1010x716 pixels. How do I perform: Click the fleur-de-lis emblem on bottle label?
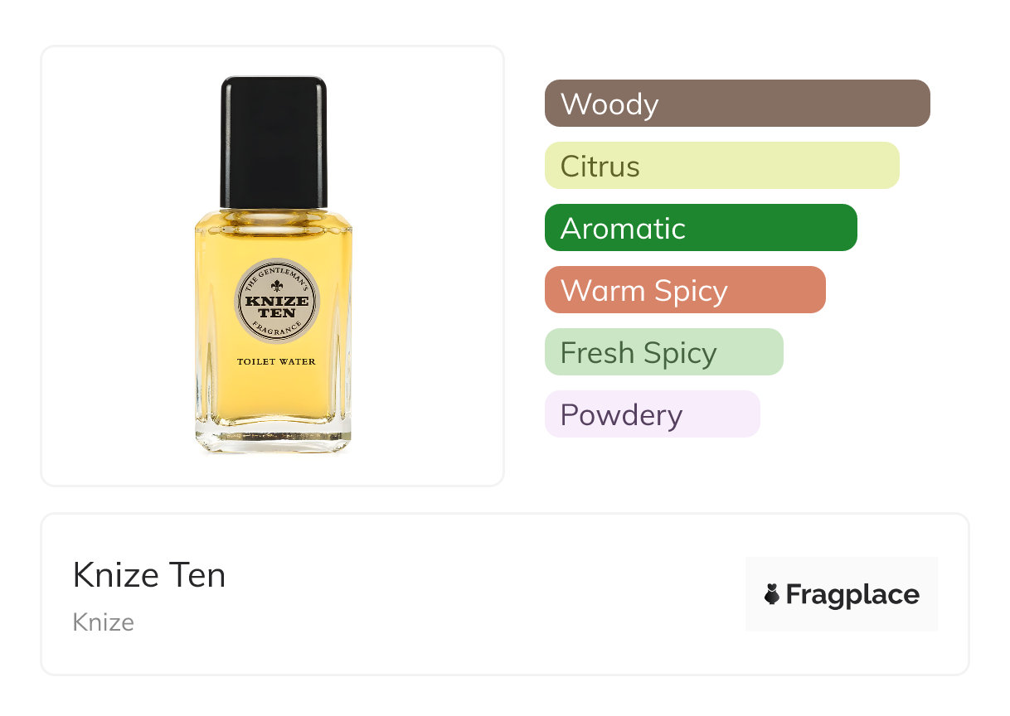[x=277, y=285]
